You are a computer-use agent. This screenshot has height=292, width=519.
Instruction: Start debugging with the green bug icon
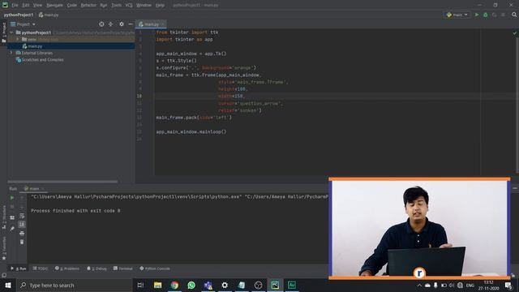(x=486, y=15)
